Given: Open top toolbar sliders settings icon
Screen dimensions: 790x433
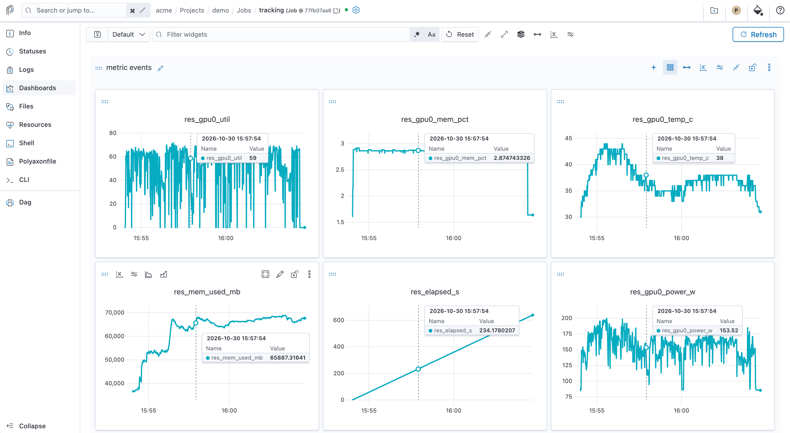Looking at the screenshot, I should click(x=570, y=34).
